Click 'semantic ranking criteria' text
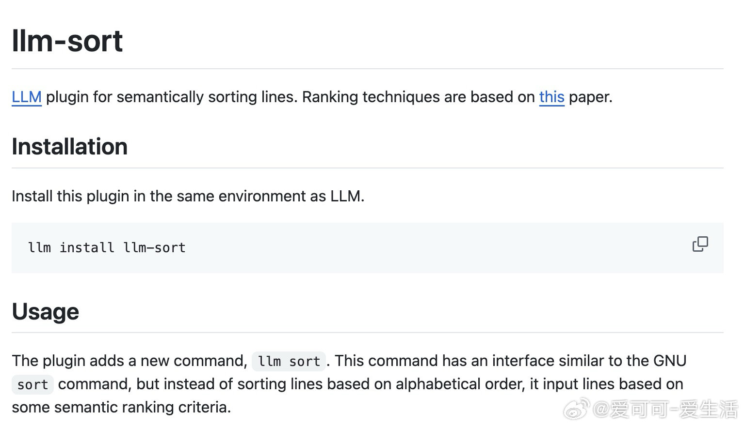The height and width of the screenshot is (427, 745). click(142, 407)
